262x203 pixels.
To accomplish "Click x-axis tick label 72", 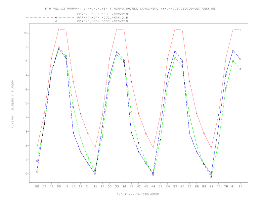I will (x=211, y=186).
